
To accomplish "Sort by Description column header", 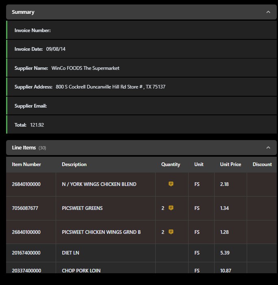I will point(74,164).
